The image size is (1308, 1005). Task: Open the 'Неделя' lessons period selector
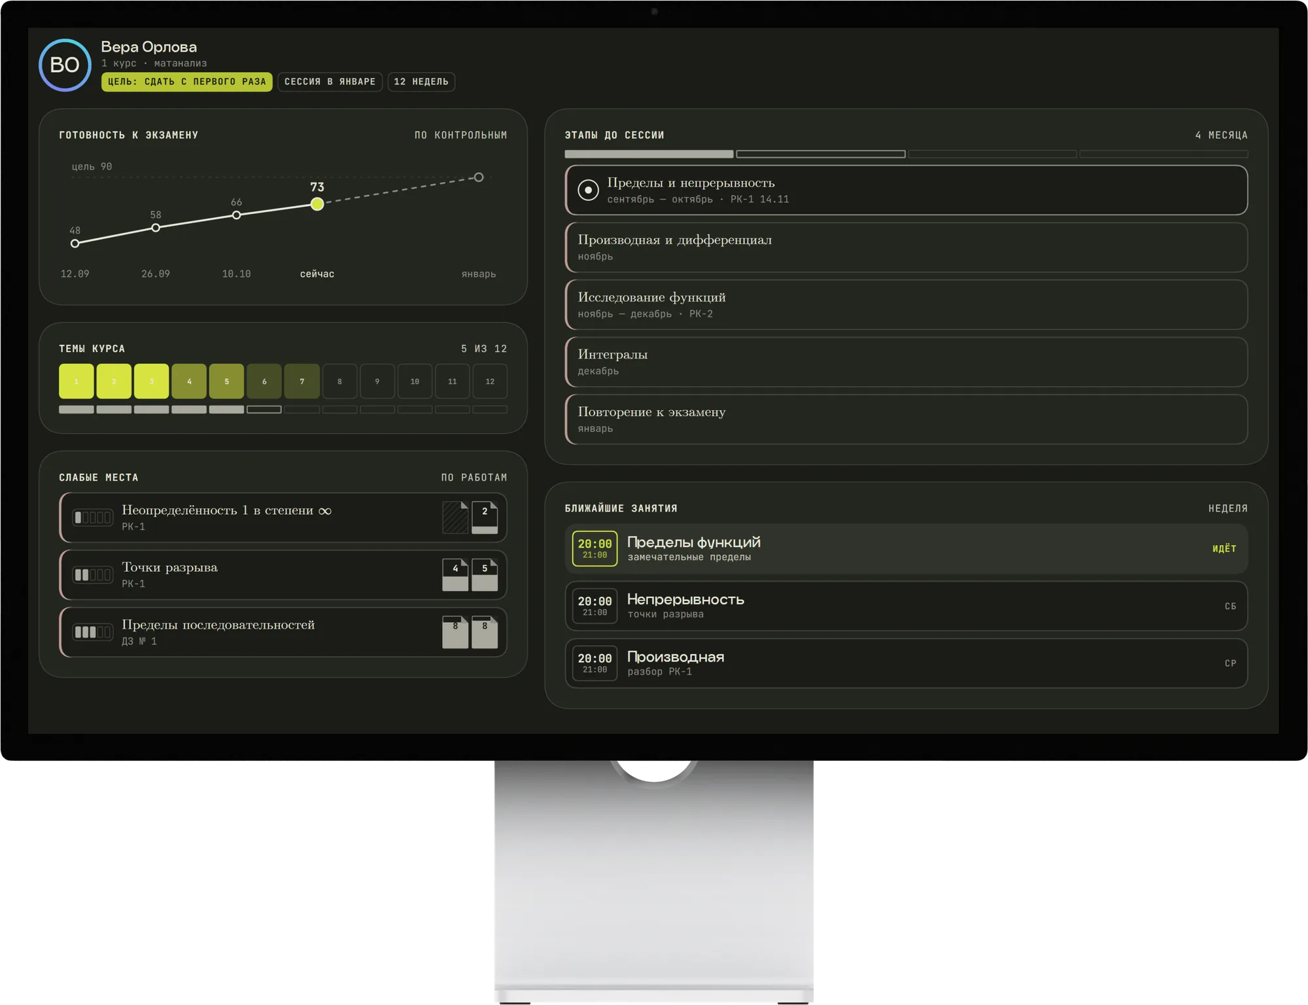pyautogui.click(x=1228, y=508)
